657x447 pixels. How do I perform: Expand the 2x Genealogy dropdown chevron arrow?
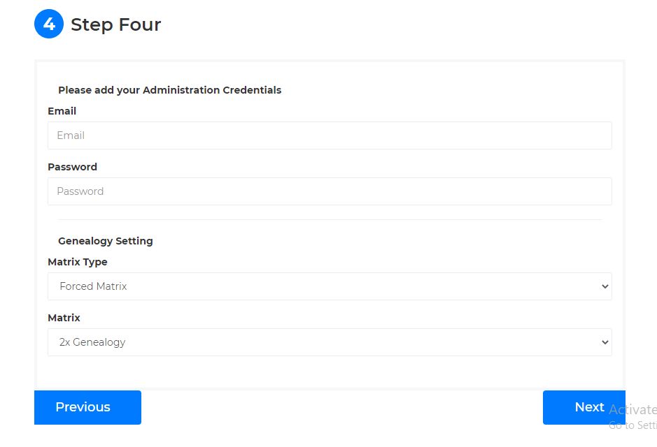point(605,342)
